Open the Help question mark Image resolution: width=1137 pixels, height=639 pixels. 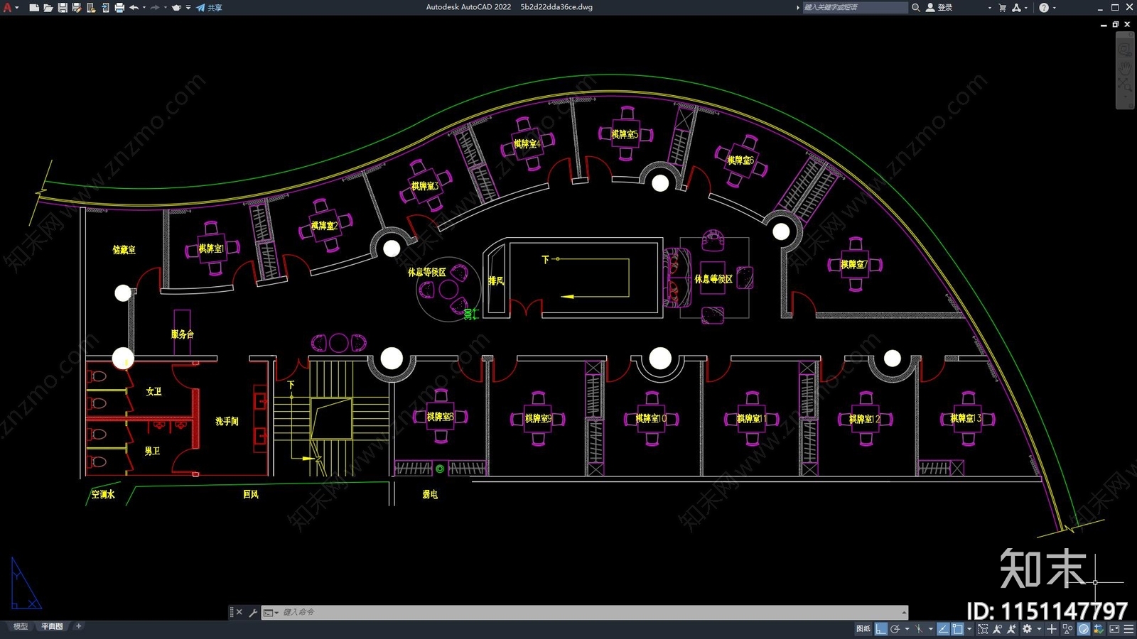coord(1044,7)
